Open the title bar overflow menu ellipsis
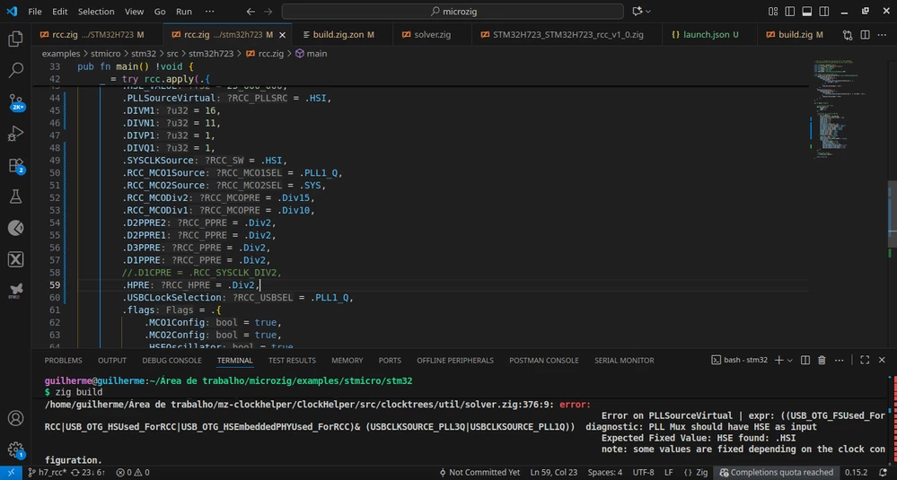The image size is (897, 480). pos(210,12)
